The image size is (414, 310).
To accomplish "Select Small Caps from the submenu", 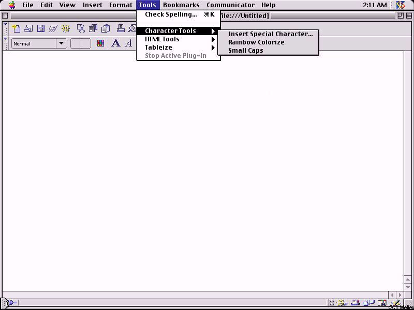I will tap(245, 51).
